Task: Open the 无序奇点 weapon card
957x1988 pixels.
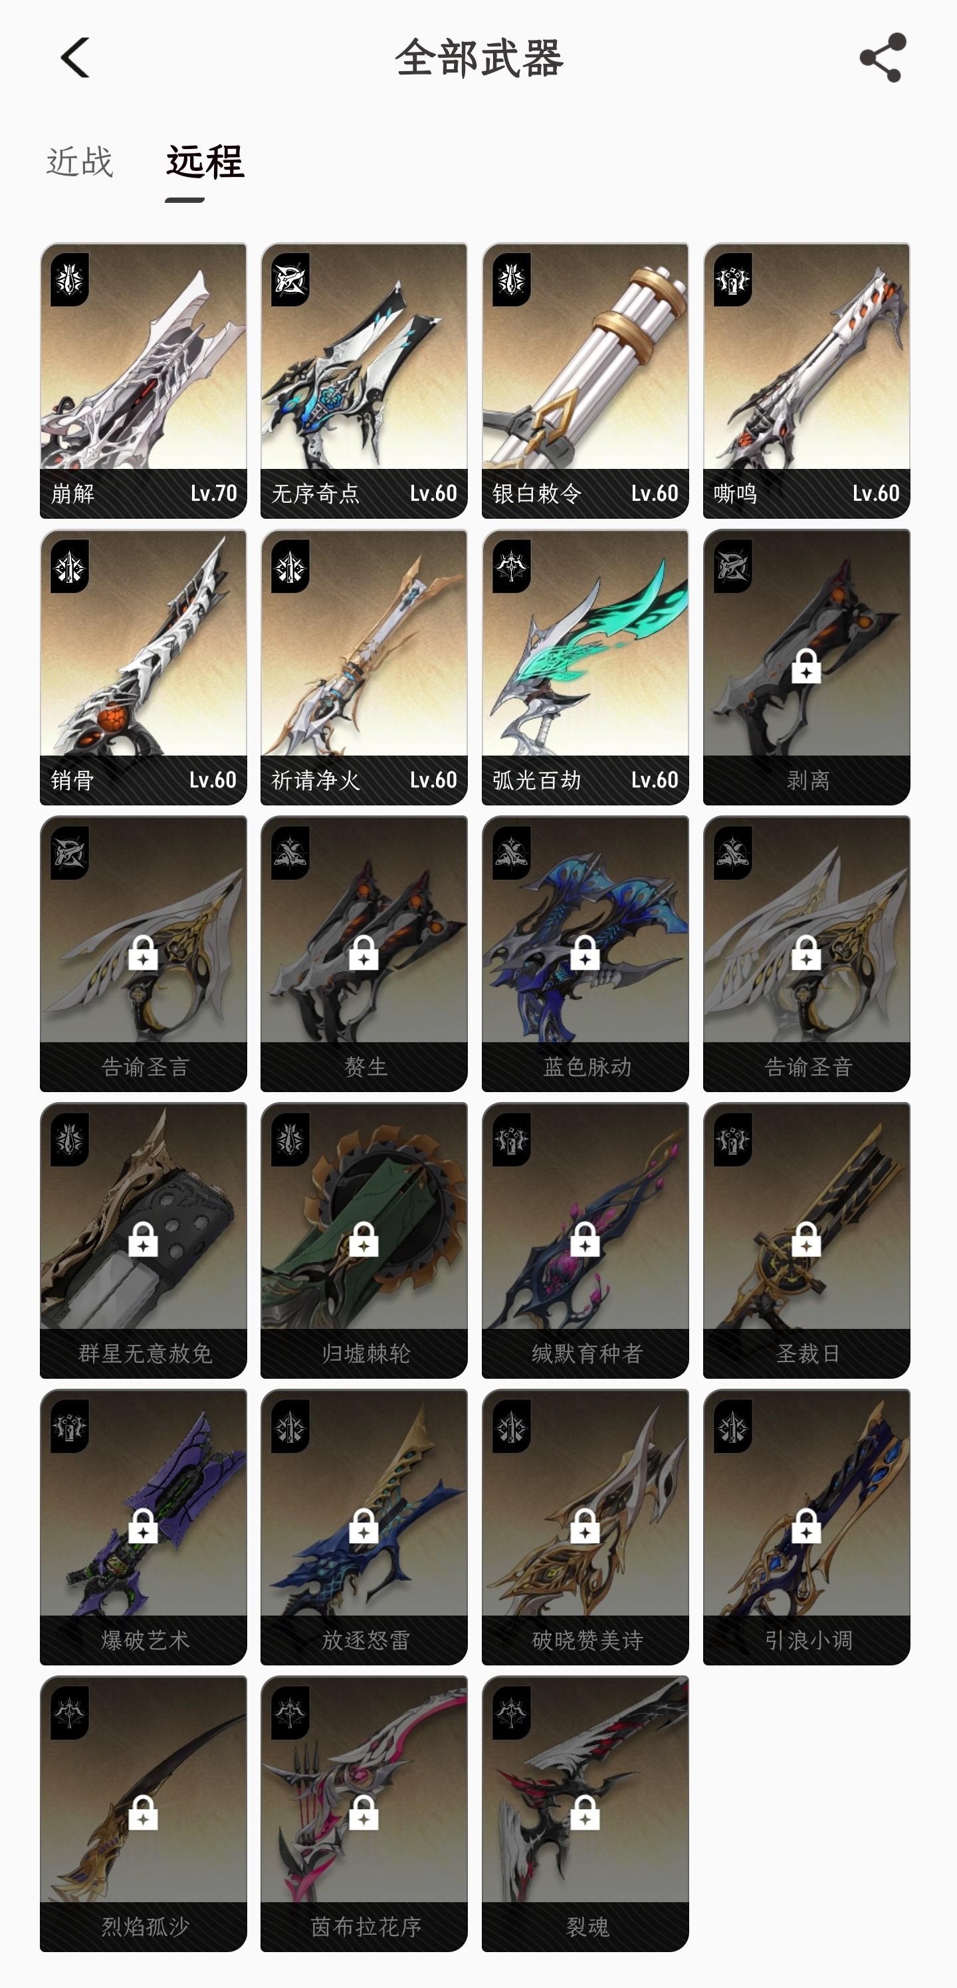Action: pos(364,380)
